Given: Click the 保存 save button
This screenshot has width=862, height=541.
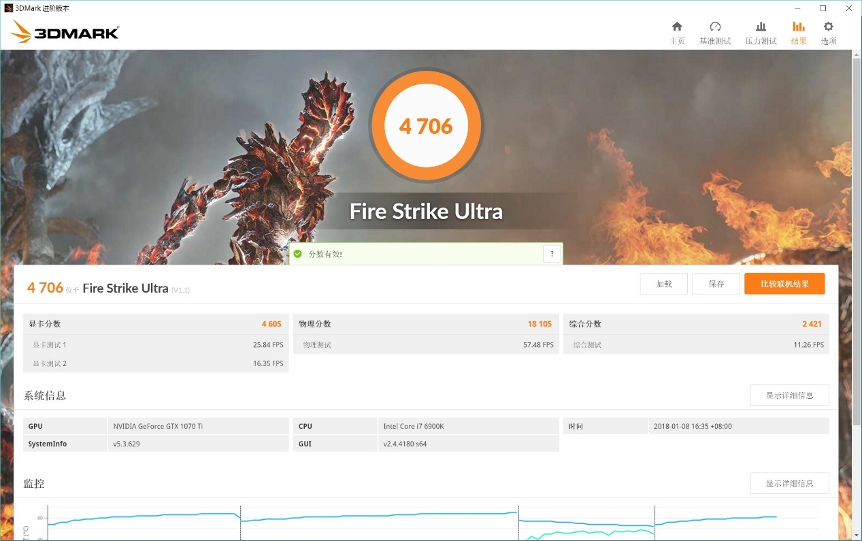Looking at the screenshot, I should click(716, 284).
